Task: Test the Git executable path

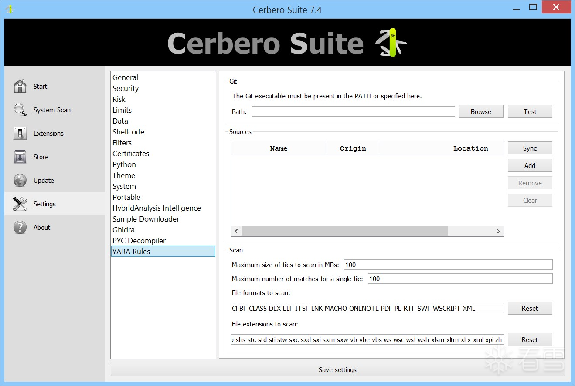Action: coord(530,111)
